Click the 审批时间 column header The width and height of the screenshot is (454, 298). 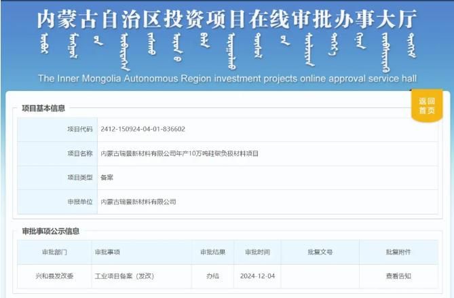pyautogui.click(x=257, y=253)
